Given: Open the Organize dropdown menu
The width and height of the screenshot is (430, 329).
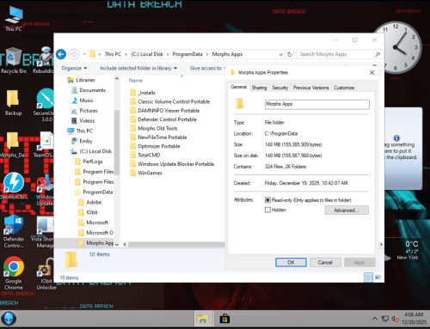Looking at the screenshot, I should pos(74,68).
